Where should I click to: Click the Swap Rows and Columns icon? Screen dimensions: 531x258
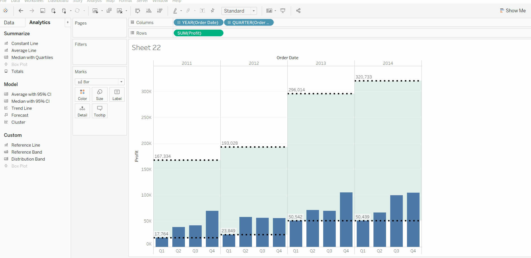tap(138, 11)
